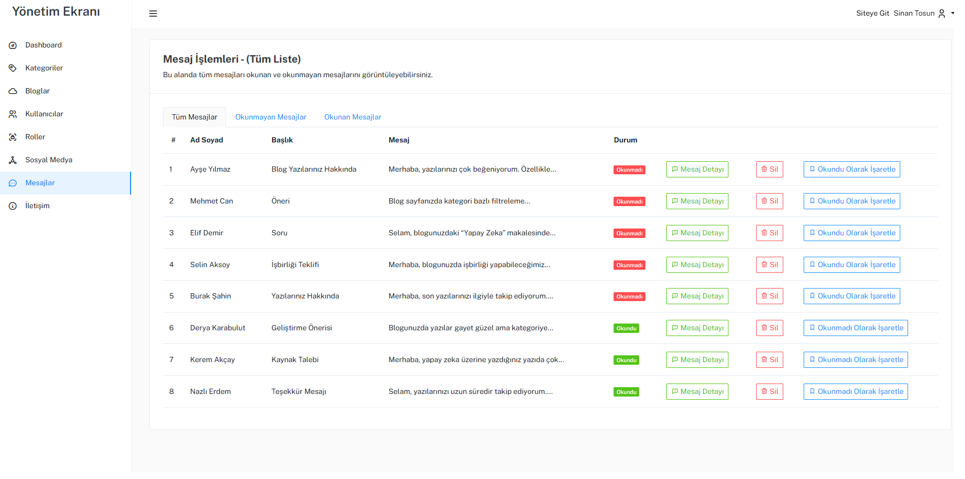
Task: Switch to Okunan Mesajlar tab
Action: pyautogui.click(x=352, y=117)
